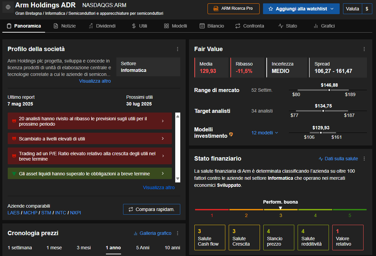The width and height of the screenshot is (376, 256).
Task: Select the 3 mesi price range
Action: 84,248
